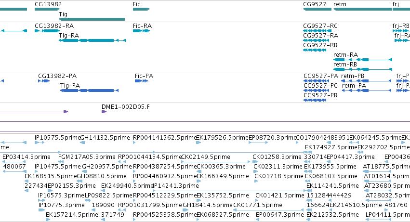Click EST EK114241.5prime label
The height and width of the screenshot is (222, 410).
332,186
